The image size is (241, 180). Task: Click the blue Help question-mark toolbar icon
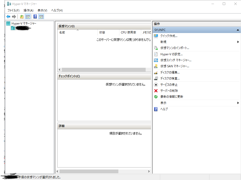[x=35, y=16]
